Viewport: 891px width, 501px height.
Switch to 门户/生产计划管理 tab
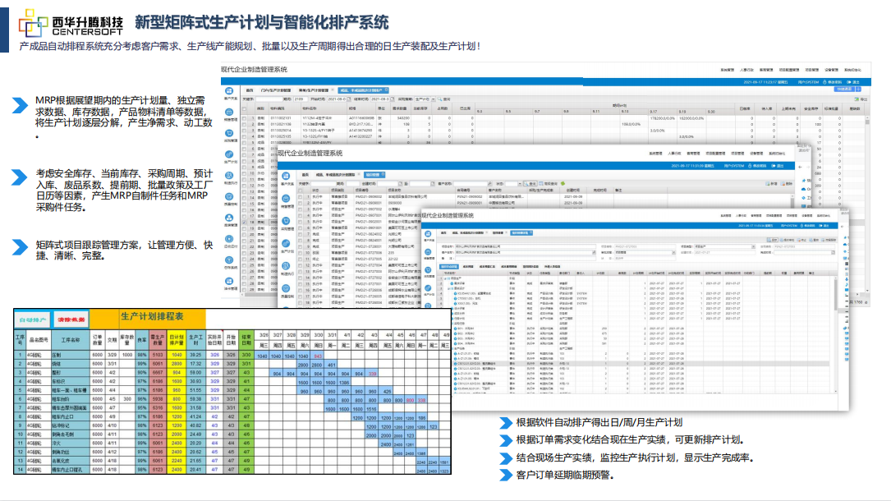click(x=275, y=90)
